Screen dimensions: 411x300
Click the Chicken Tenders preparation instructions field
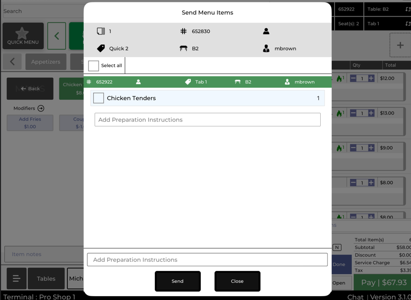point(207,120)
